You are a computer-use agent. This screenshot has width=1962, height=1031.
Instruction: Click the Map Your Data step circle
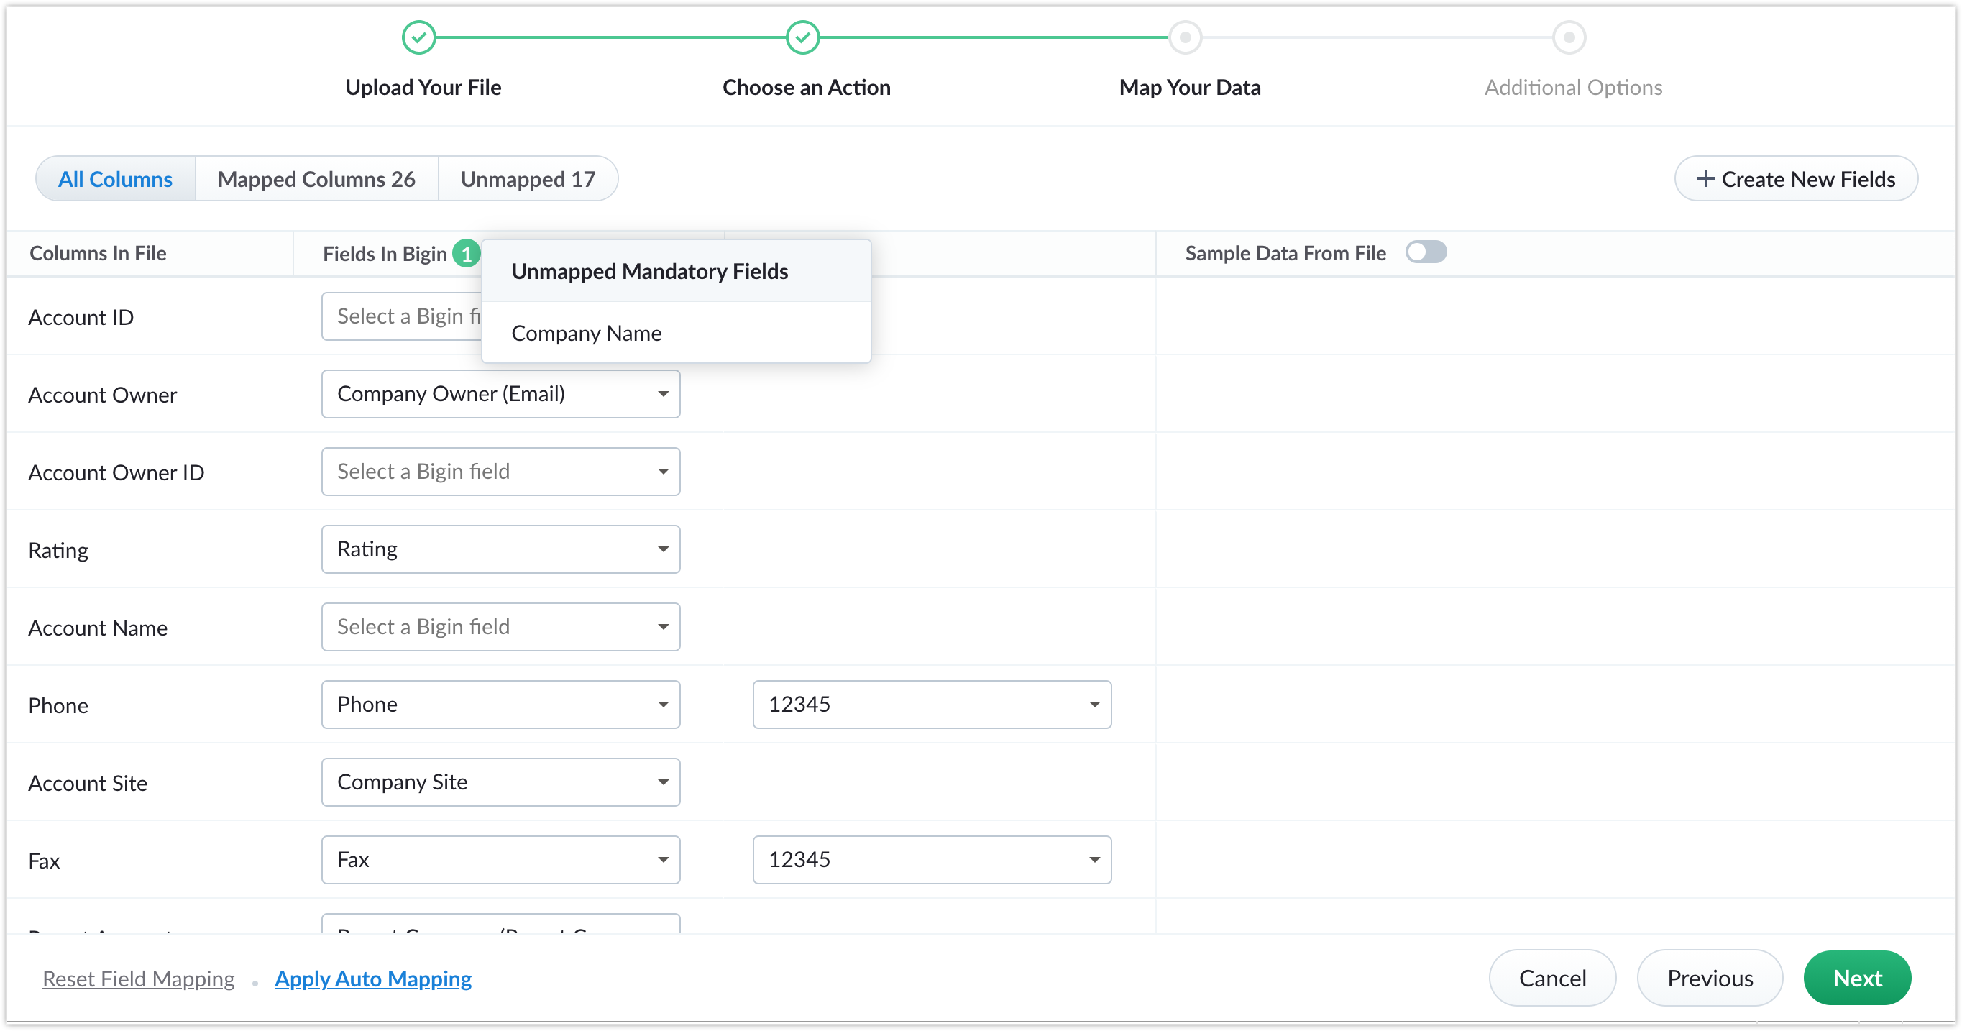click(1185, 37)
